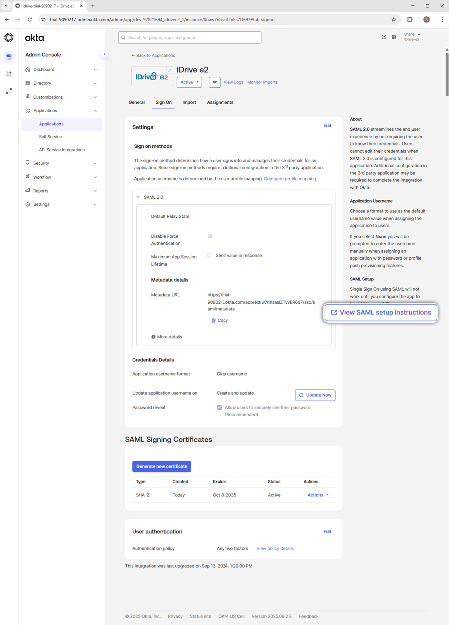449x625 pixels.
Task: Open View SAML setup instructions
Action: [381, 313]
